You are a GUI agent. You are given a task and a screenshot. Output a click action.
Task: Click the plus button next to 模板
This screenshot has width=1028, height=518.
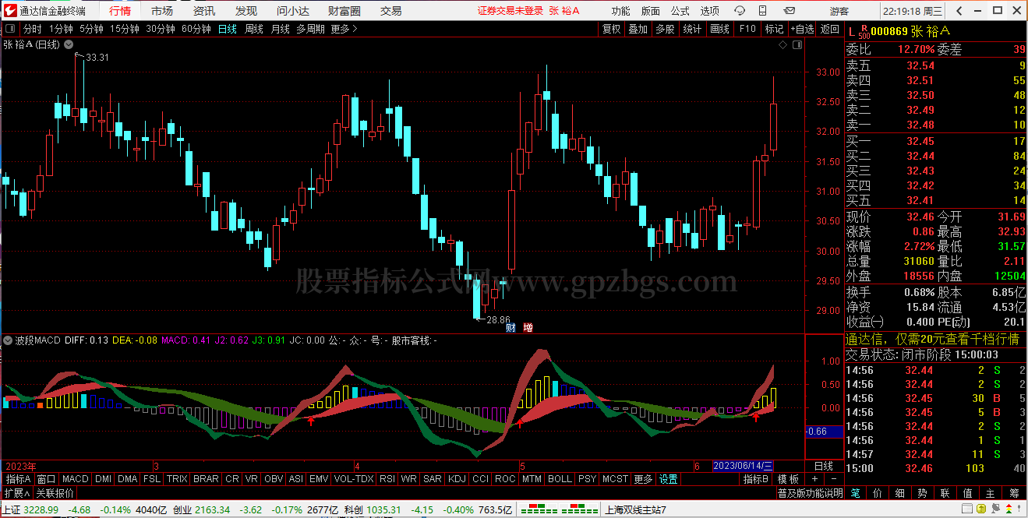814,479
